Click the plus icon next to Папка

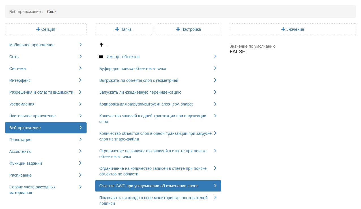[x=117, y=29]
